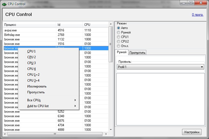Choose Изолировать in context menu
This screenshot has width=209, height=139.
pos(49,86)
